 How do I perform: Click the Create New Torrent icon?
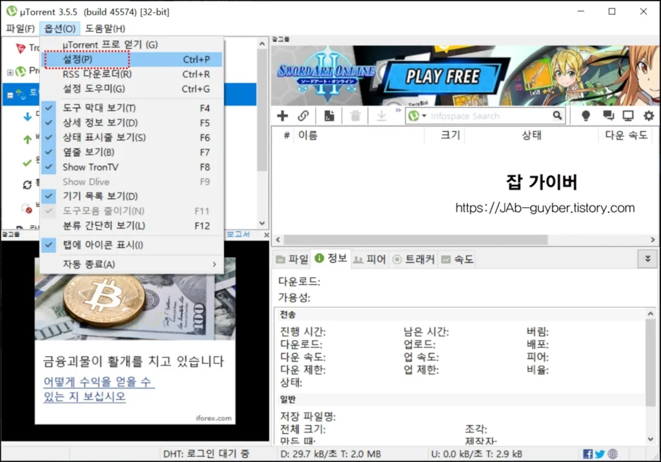point(329,115)
